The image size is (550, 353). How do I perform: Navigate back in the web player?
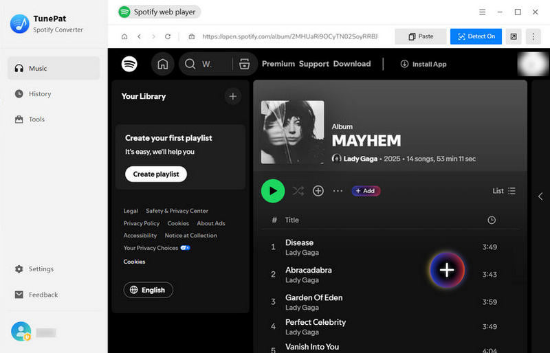pyautogui.click(x=140, y=36)
